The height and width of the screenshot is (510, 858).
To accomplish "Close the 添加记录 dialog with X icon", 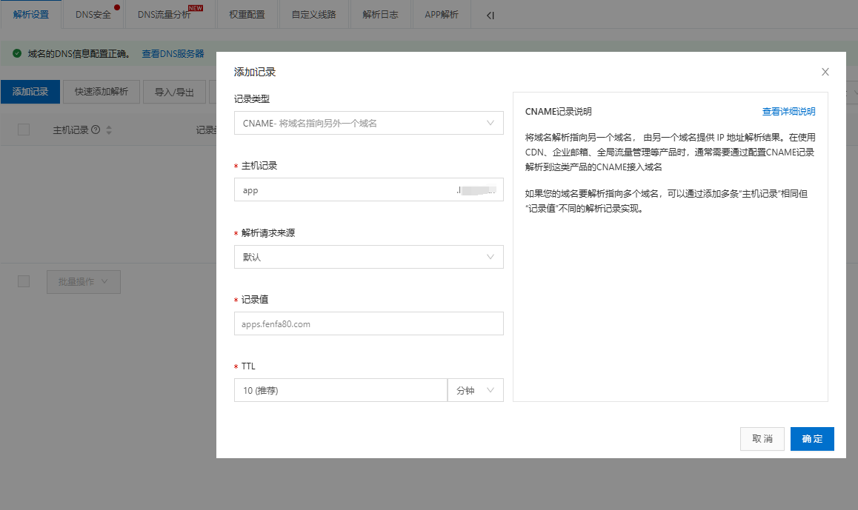I will (x=825, y=72).
